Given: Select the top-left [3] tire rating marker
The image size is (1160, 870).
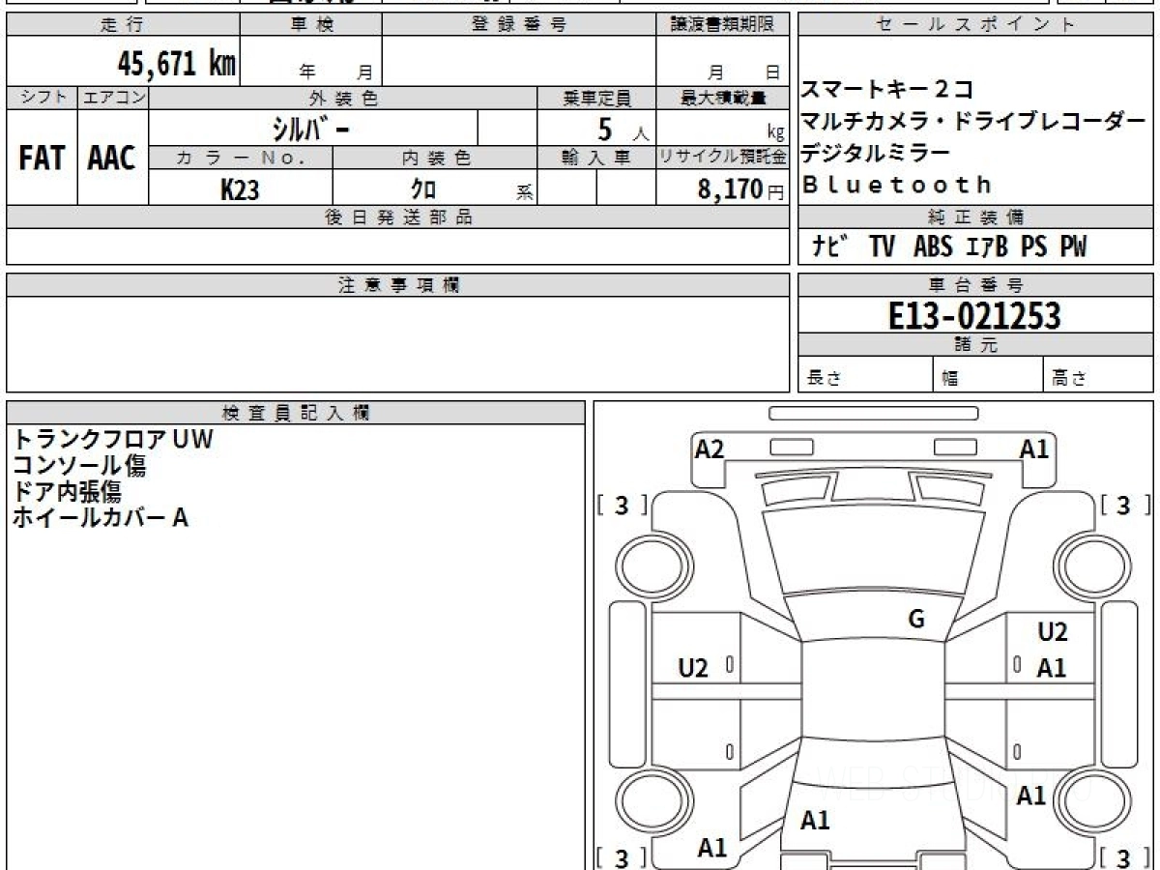Looking at the screenshot, I should [622, 505].
